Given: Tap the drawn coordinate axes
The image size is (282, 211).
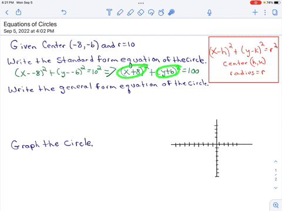Looking at the screenshot, I should [x=212, y=148].
